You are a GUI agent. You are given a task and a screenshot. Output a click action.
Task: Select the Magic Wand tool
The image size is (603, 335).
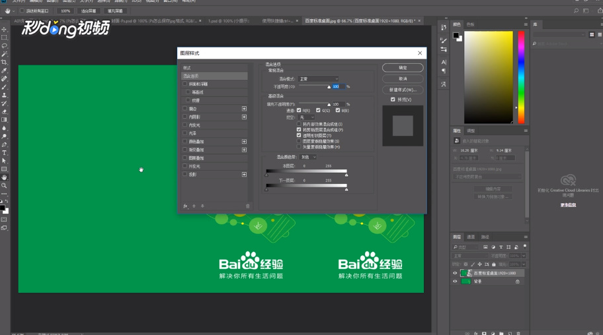[4, 54]
